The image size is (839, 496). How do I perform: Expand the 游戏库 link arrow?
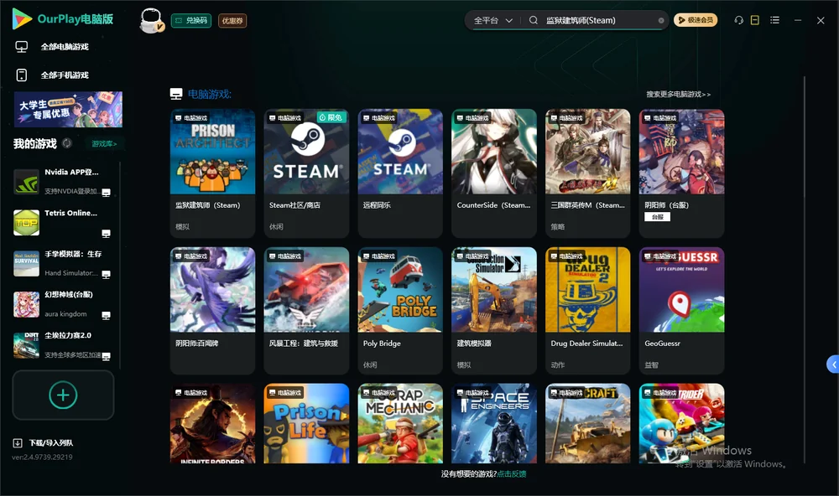click(104, 144)
